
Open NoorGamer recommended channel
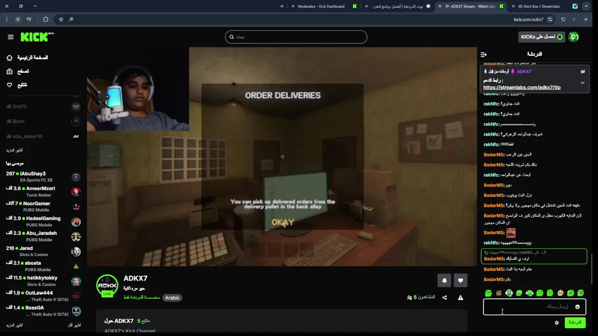click(x=43, y=207)
